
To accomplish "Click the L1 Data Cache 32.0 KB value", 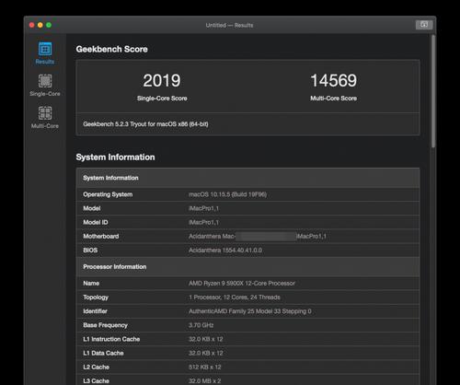I will tap(206, 353).
